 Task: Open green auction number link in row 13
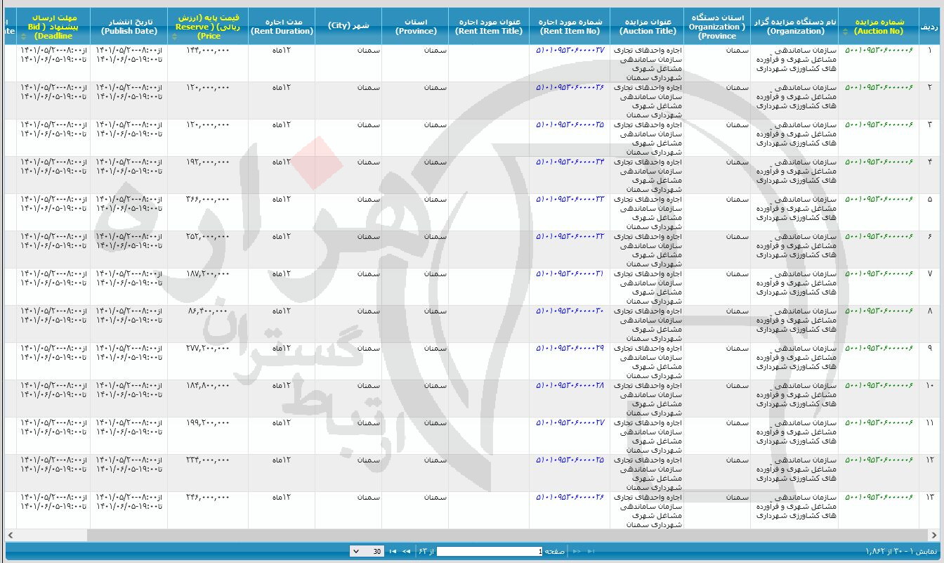point(879,497)
